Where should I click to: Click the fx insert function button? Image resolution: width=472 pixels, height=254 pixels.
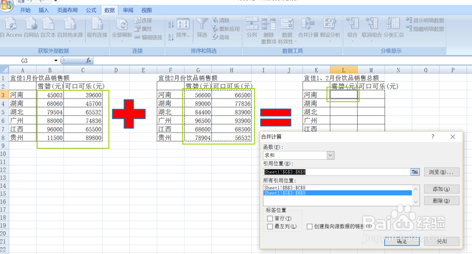(x=89, y=60)
